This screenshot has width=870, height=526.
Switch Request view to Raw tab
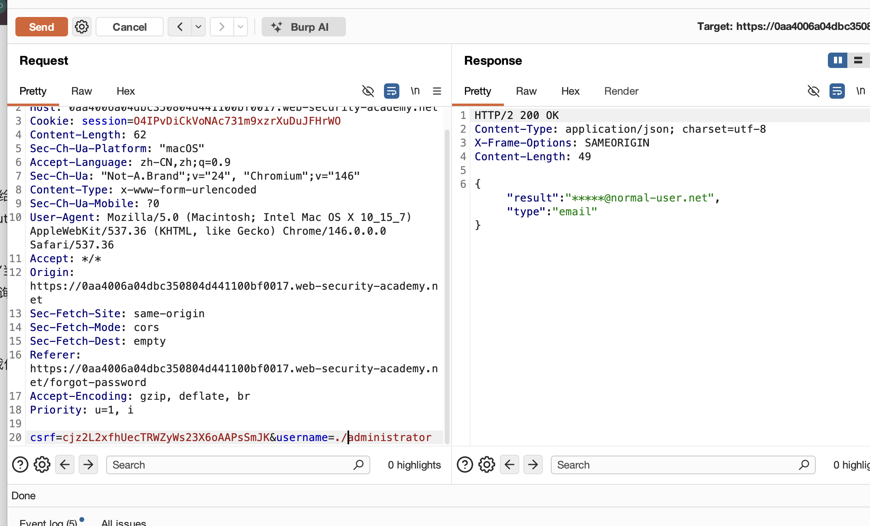(81, 91)
